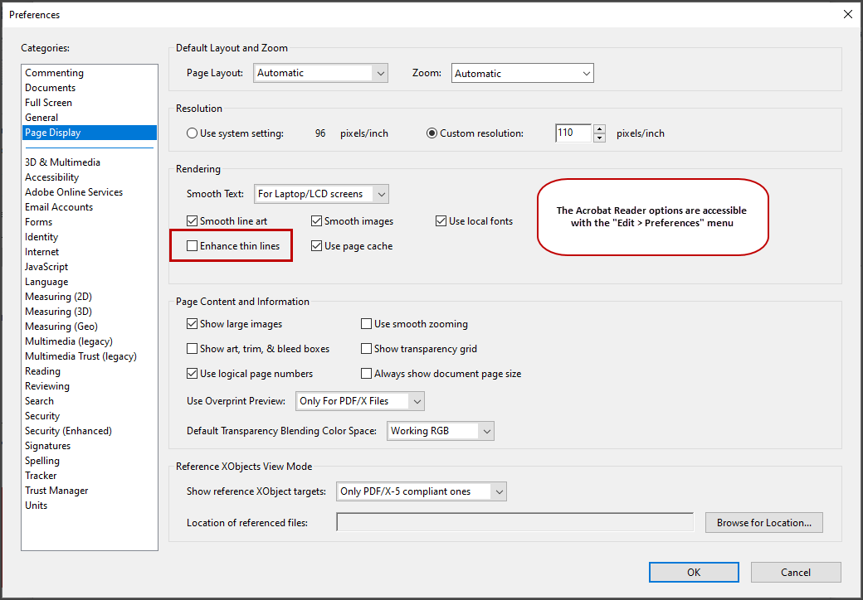Image resolution: width=863 pixels, height=600 pixels.
Task: Open the Smooth Text dropdown
Action: (x=321, y=194)
